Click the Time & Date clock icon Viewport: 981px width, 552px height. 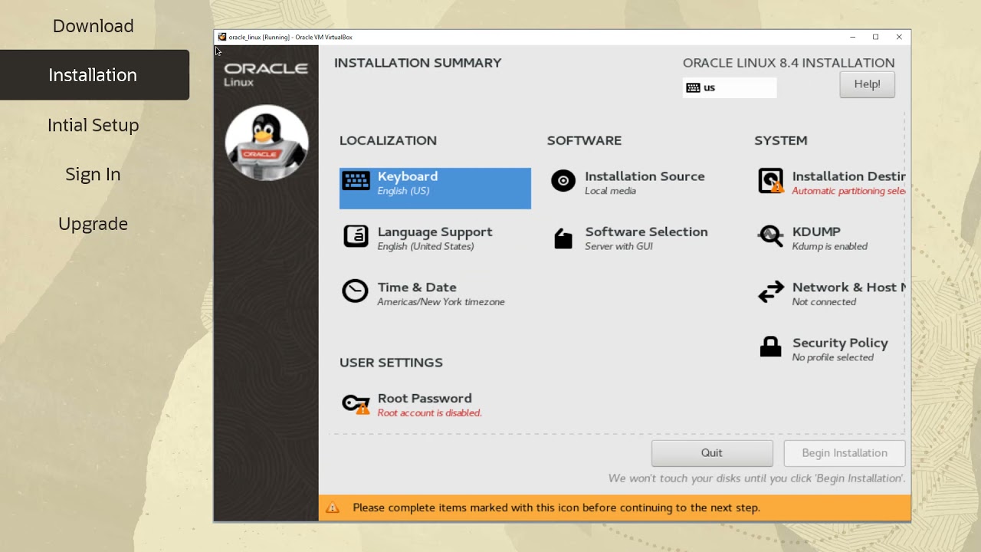[355, 291]
